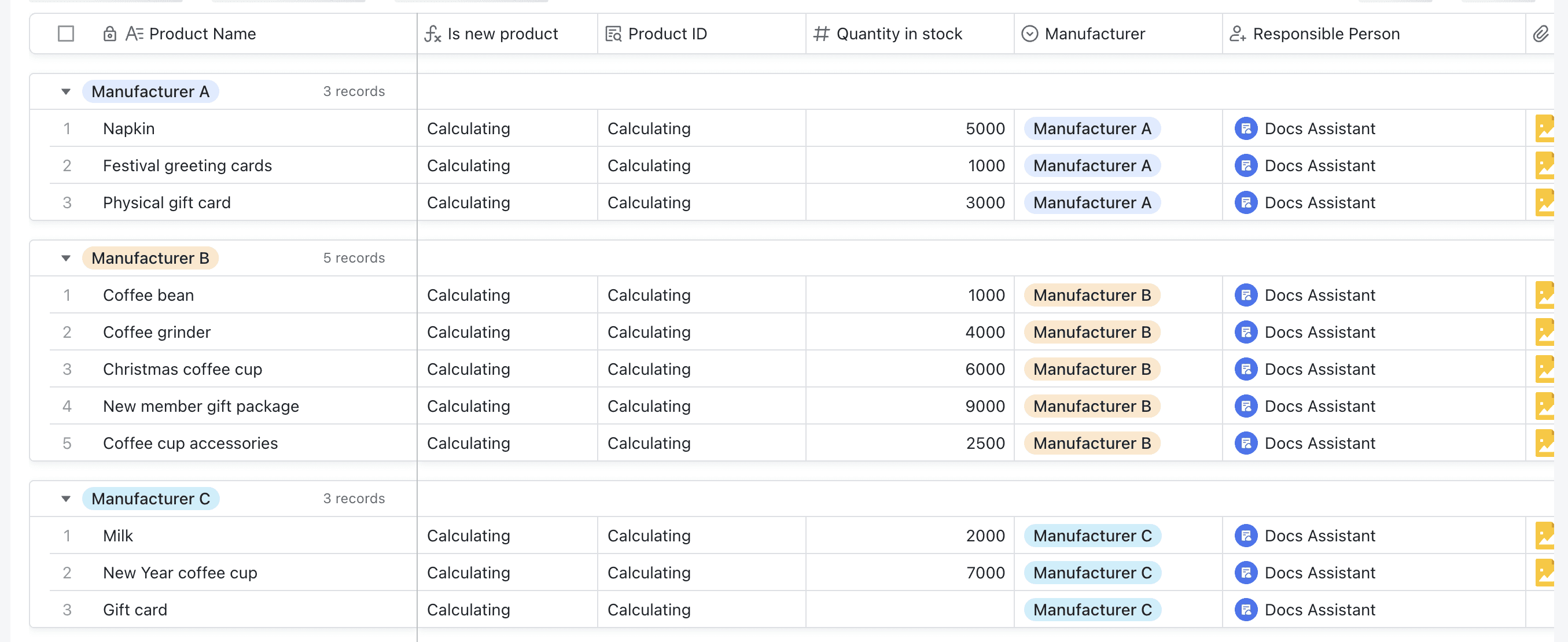This screenshot has height=642, width=1568.
Task: Open the Festival greeting cards record
Action: pyautogui.click(x=187, y=166)
